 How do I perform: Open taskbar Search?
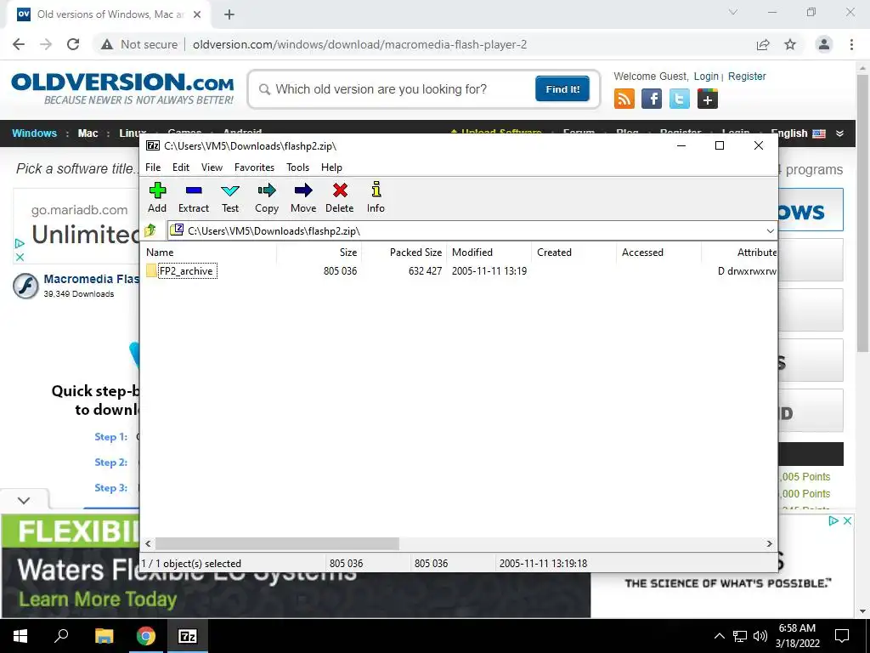[61, 636]
